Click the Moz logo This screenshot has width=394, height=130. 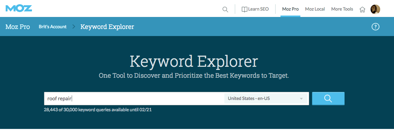(x=19, y=8)
